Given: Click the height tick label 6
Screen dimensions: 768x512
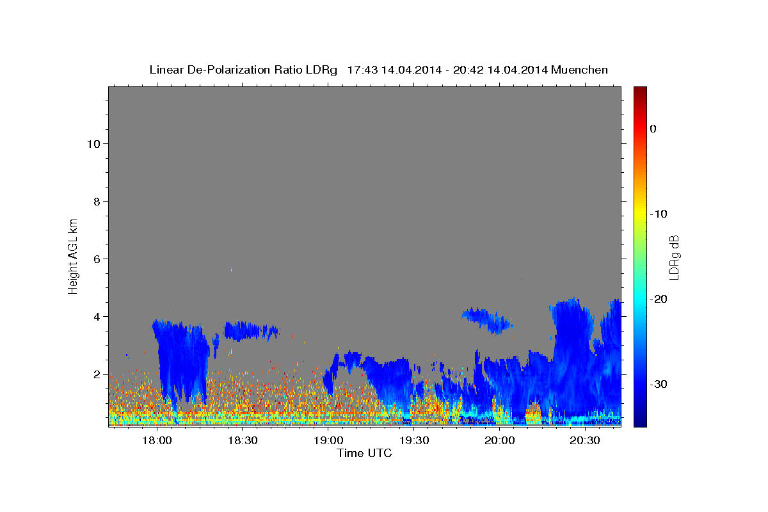Looking at the screenshot, I should pos(97,259).
